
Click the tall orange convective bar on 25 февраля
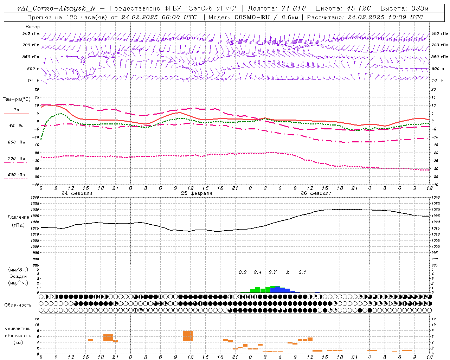point(188,336)
